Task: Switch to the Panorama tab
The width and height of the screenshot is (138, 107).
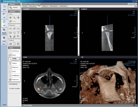Action: (x=32, y=6)
